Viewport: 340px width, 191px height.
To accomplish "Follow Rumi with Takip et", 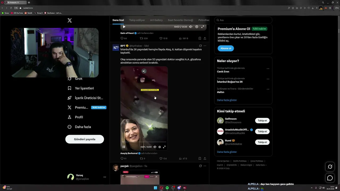I will 262,142.
